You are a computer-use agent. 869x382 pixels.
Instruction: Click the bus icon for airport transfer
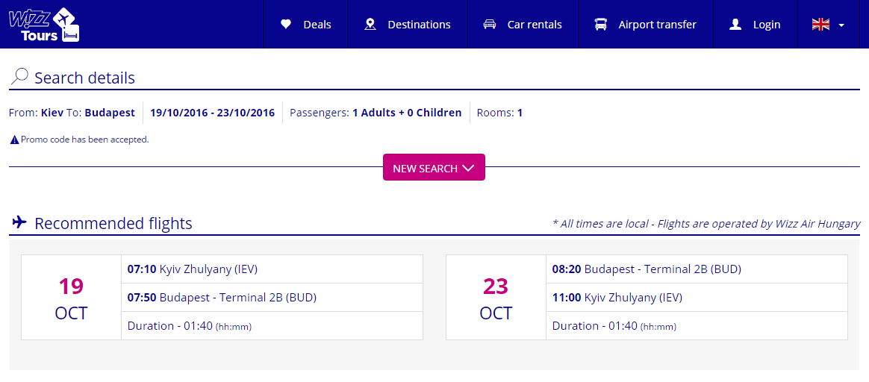[601, 25]
